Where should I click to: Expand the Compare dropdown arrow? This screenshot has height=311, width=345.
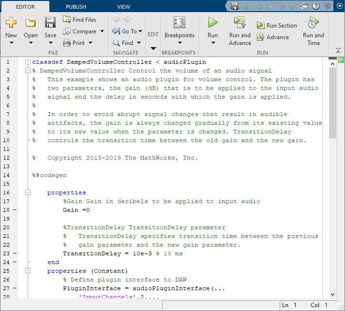click(102, 31)
